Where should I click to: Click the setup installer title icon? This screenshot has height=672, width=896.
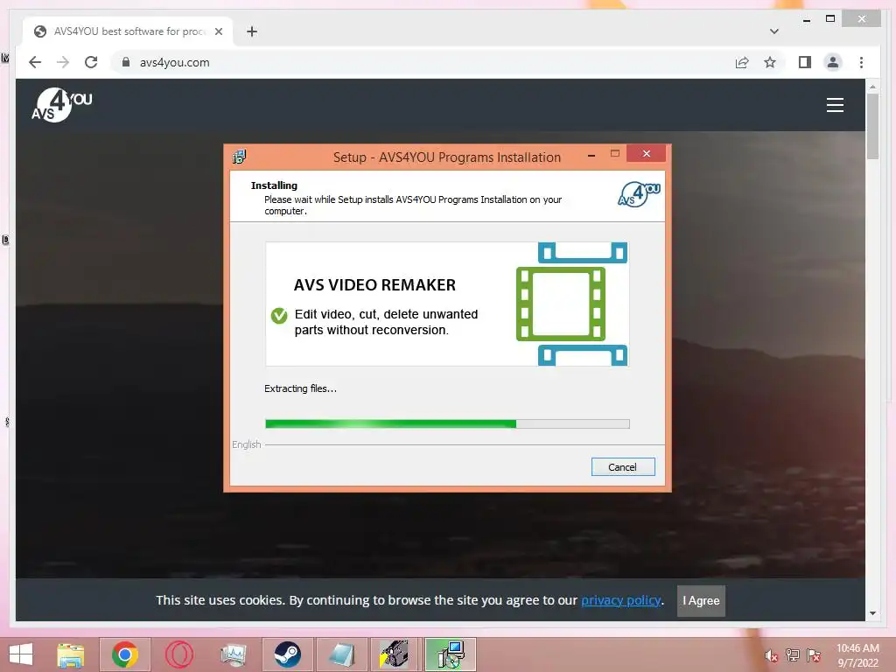point(240,157)
